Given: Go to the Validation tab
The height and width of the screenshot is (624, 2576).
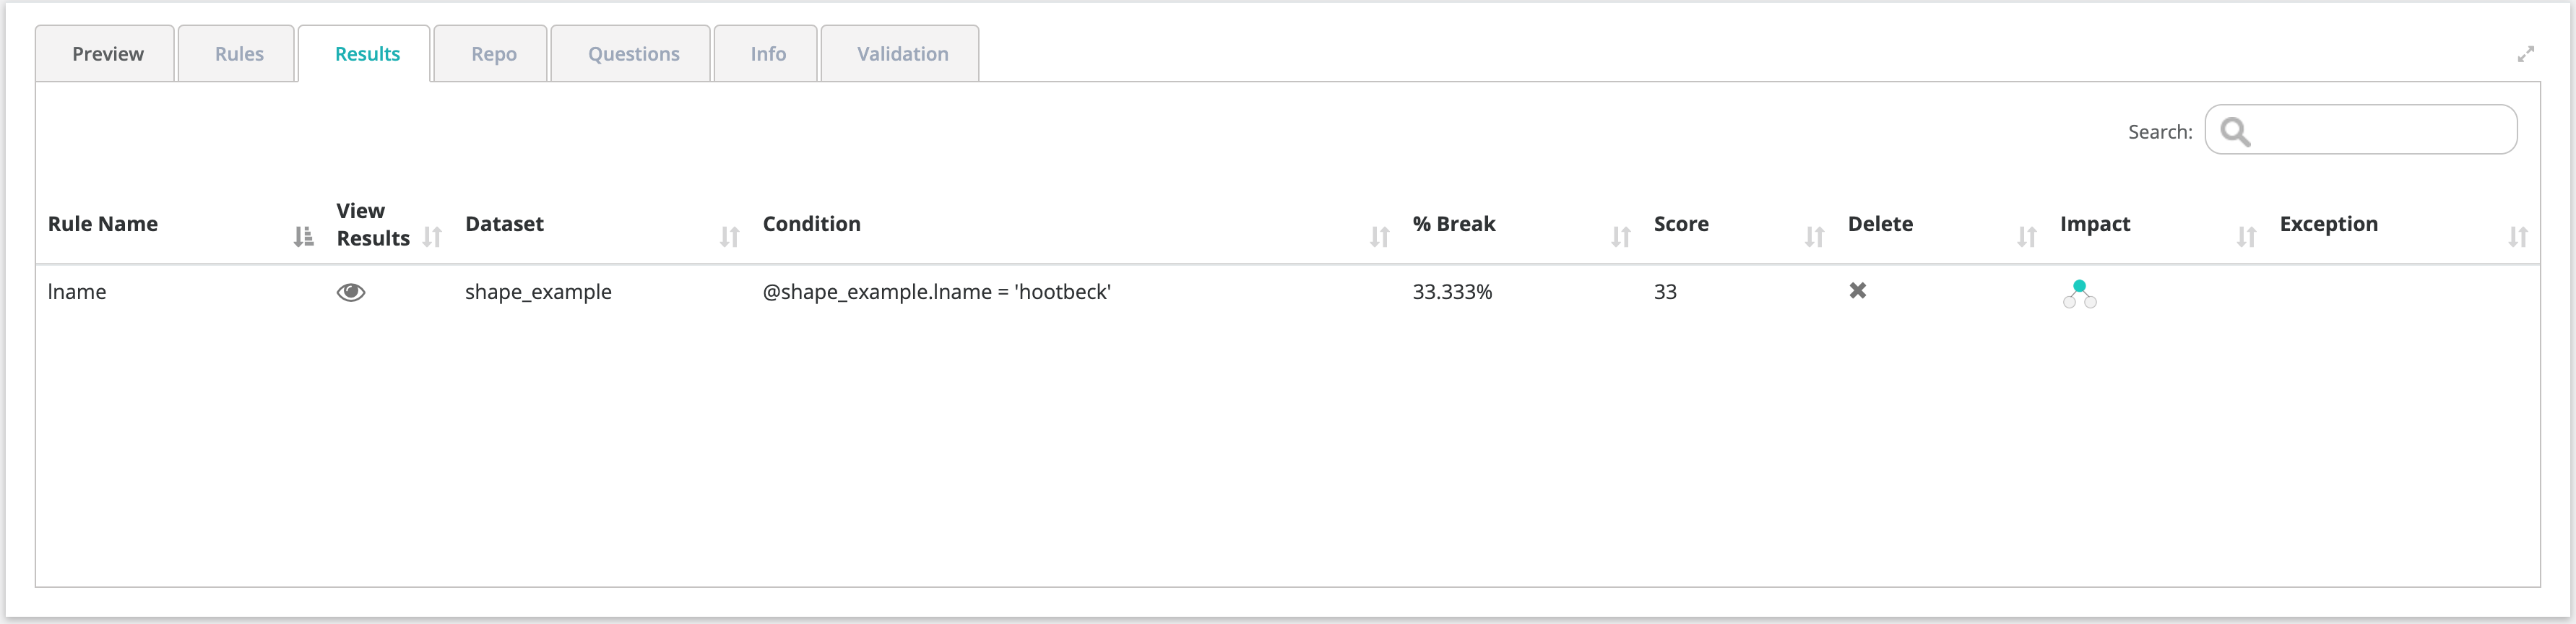Looking at the screenshot, I should coord(902,54).
